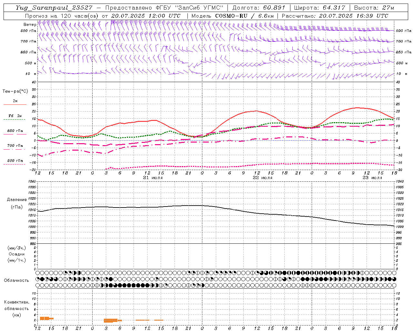The image size is (413, 331).
Task: Click the 850 гПа temperature legend entry
Action: tap(15, 131)
